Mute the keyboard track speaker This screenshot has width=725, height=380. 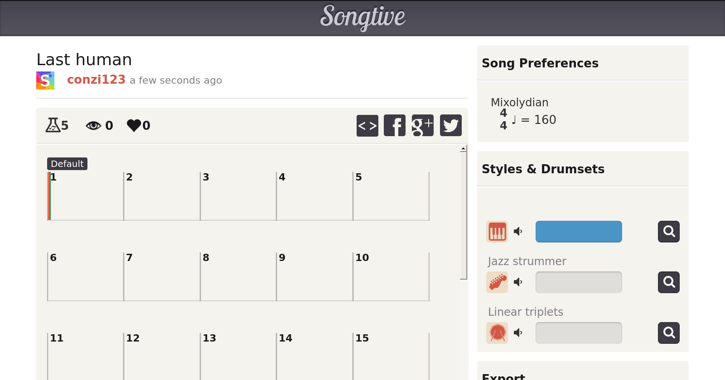(518, 232)
